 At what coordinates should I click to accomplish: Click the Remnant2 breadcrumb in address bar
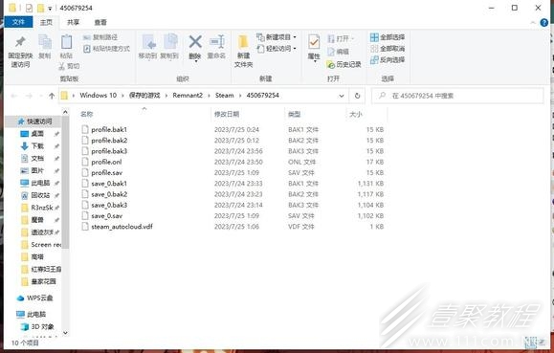[x=188, y=96]
